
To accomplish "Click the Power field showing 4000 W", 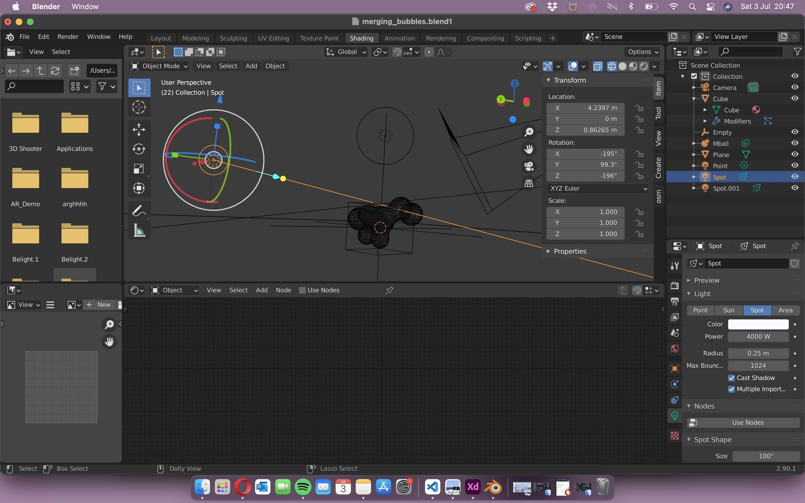I will coord(758,336).
